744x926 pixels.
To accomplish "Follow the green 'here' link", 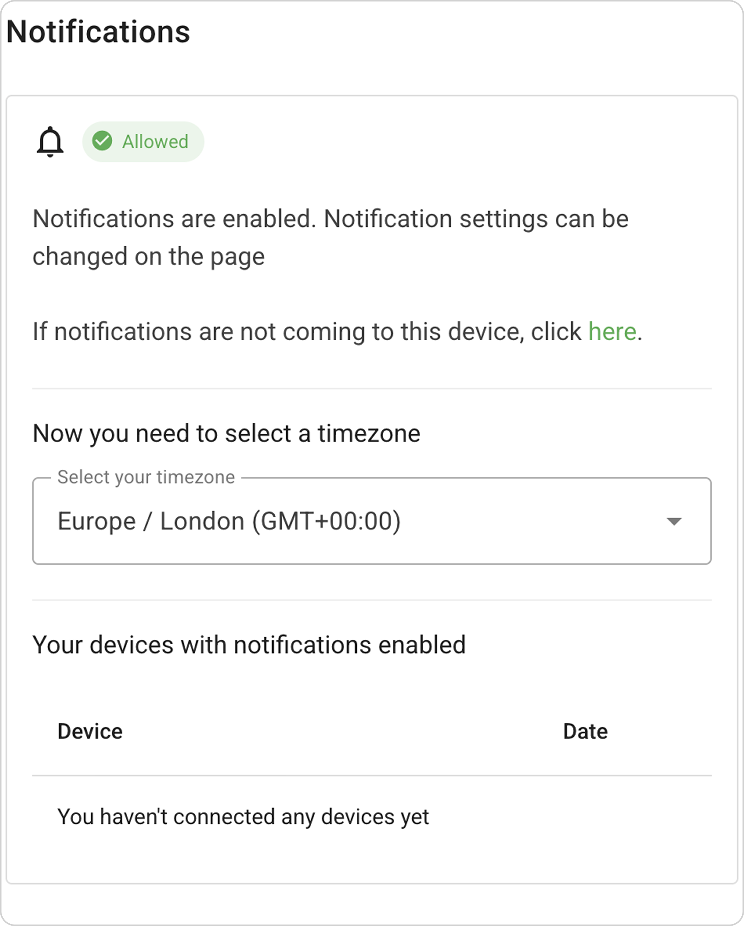I will tap(612, 332).
